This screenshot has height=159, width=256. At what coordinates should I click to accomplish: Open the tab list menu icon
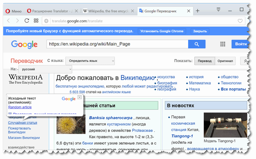[218, 10]
